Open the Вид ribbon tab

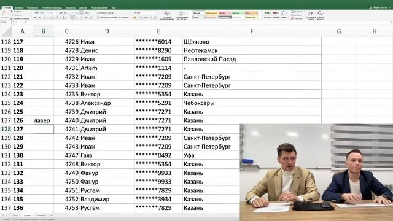pyautogui.click(x=114, y=8)
